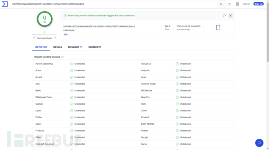Click the GData vendor name
Screen dimensions: 269x150
[x=39, y=137]
